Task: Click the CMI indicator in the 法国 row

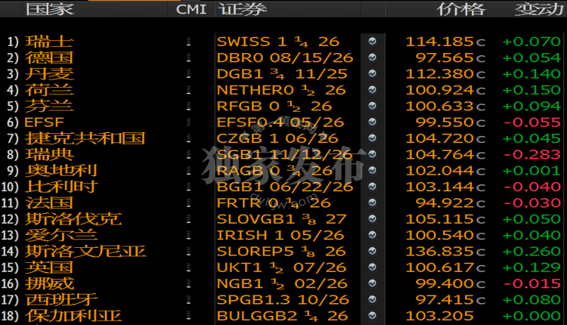Action: 188,203
